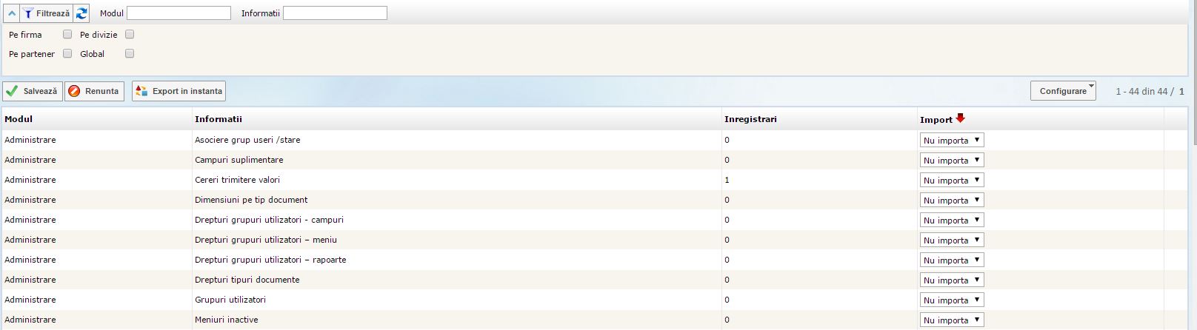Open the Configurare dropdown menu
Image resolution: width=1197 pixels, height=330 pixels.
tap(1063, 91)
